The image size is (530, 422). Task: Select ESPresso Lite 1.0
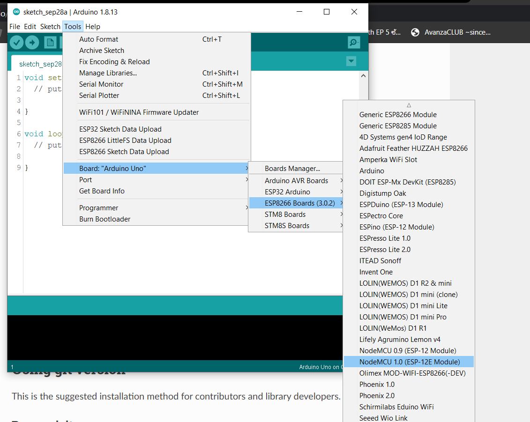pyautogui.click(x=409, y=238)
